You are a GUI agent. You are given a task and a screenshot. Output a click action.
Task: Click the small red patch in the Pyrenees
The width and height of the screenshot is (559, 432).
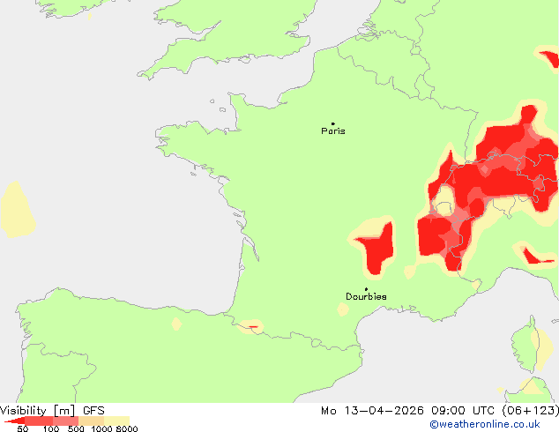[x=253, y=326]
